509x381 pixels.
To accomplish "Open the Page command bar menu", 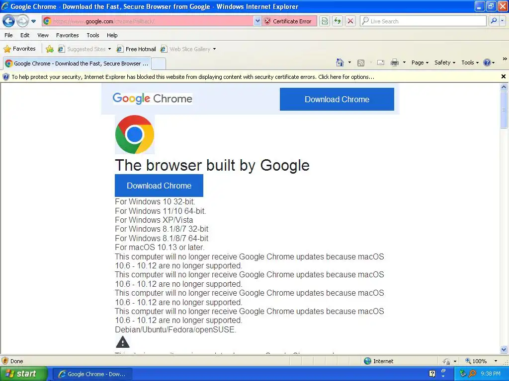I will point(420,63).
